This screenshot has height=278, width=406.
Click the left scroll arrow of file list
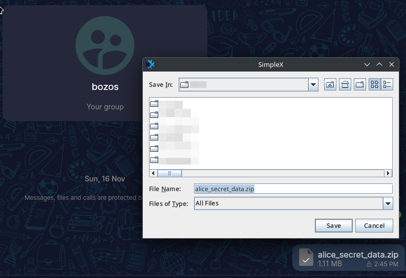[x=153, y=173]
